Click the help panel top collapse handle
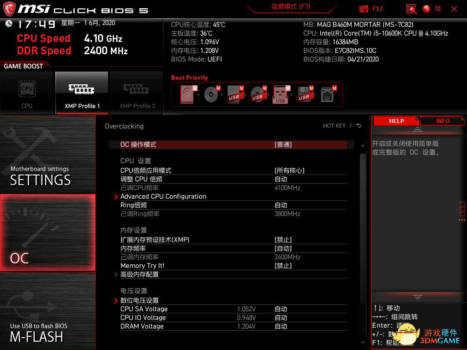The width and height of the screenshot is (467, 350). point(418,129)
